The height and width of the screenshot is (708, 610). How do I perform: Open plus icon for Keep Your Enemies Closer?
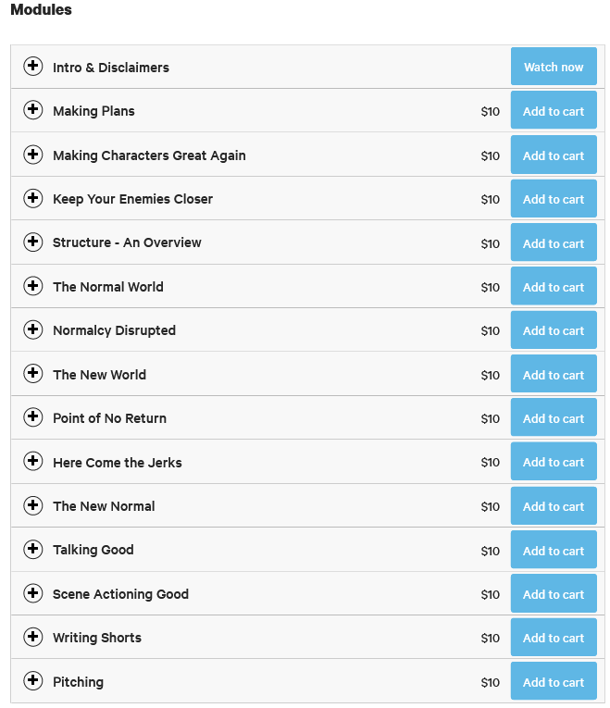(33, 198)
